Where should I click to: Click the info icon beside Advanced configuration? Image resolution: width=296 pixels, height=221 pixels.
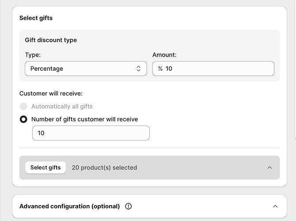(x=129, y=206)
